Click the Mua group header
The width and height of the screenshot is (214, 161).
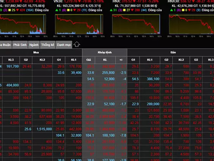click(36, 52)
